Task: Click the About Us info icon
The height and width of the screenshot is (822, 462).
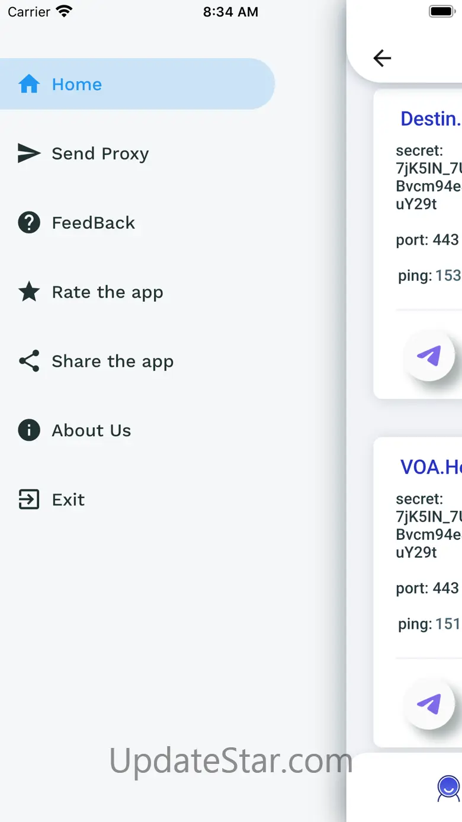Action: click(29, 430)
